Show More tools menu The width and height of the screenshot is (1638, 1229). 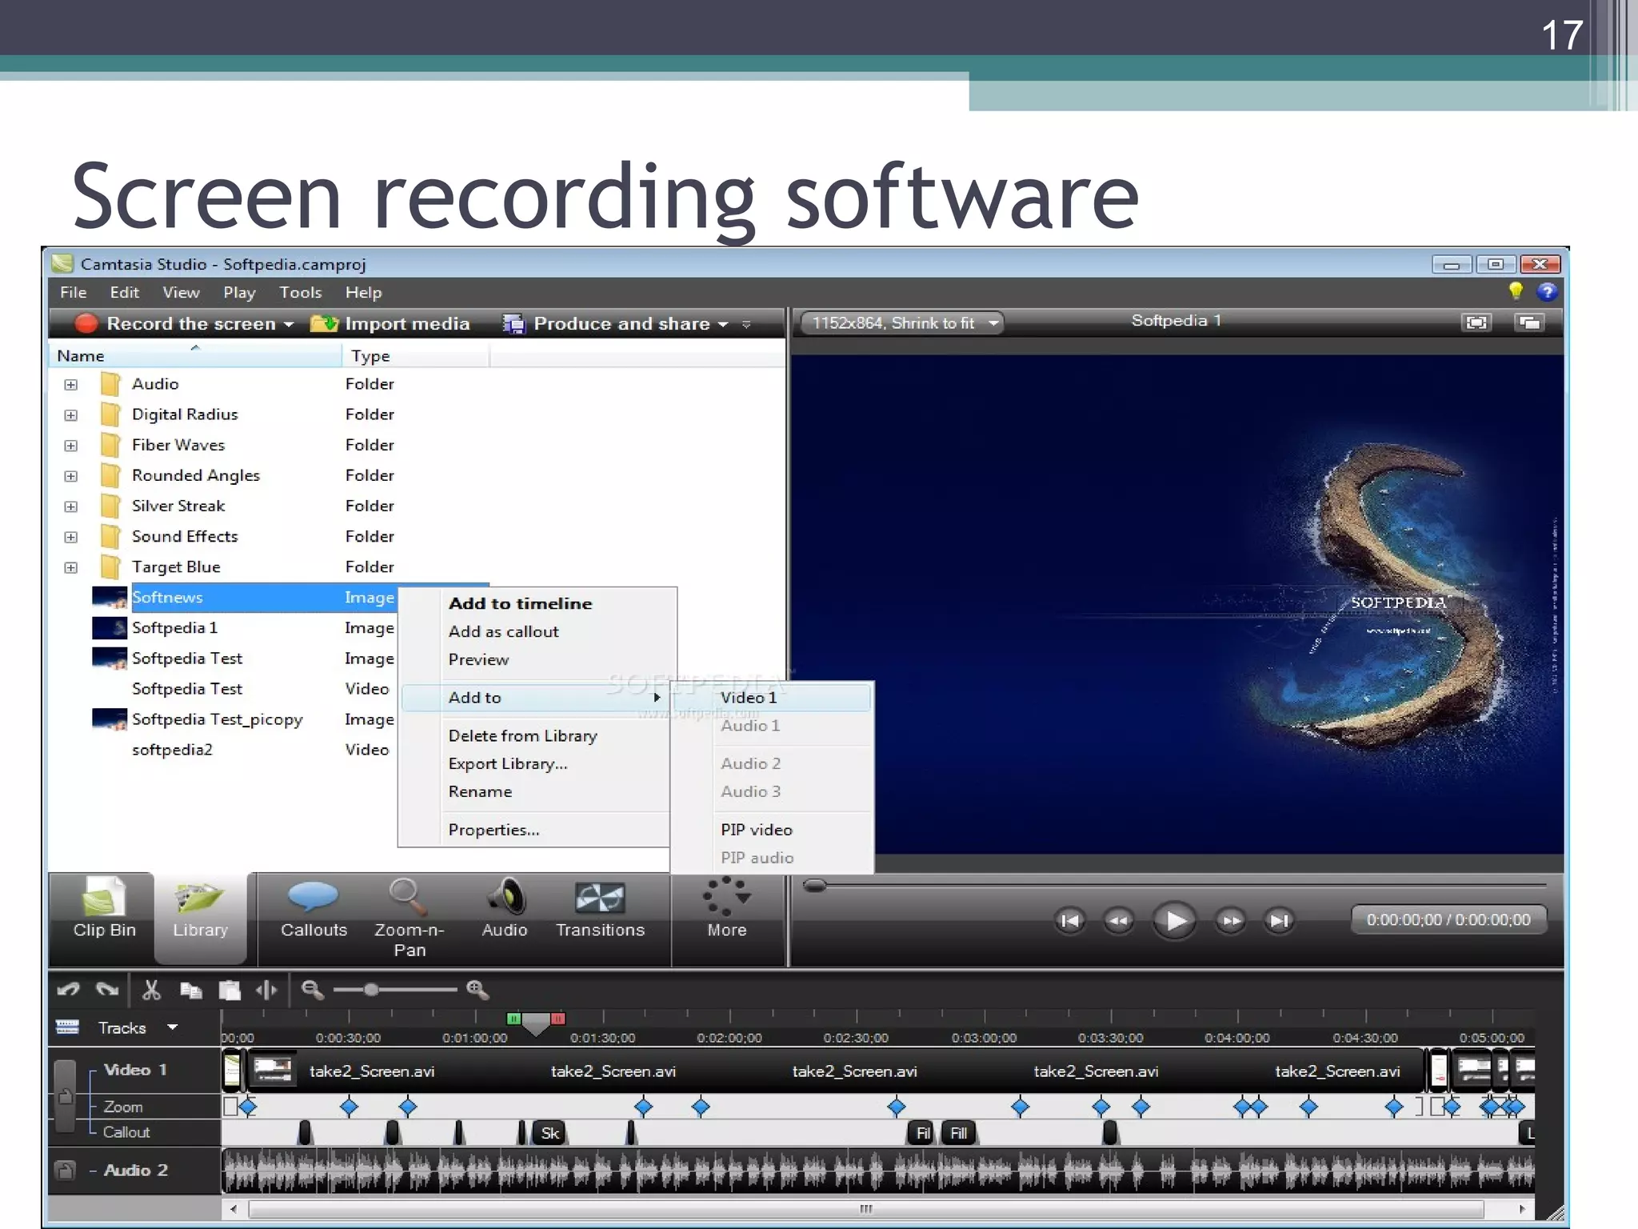(x=727, y=908)
